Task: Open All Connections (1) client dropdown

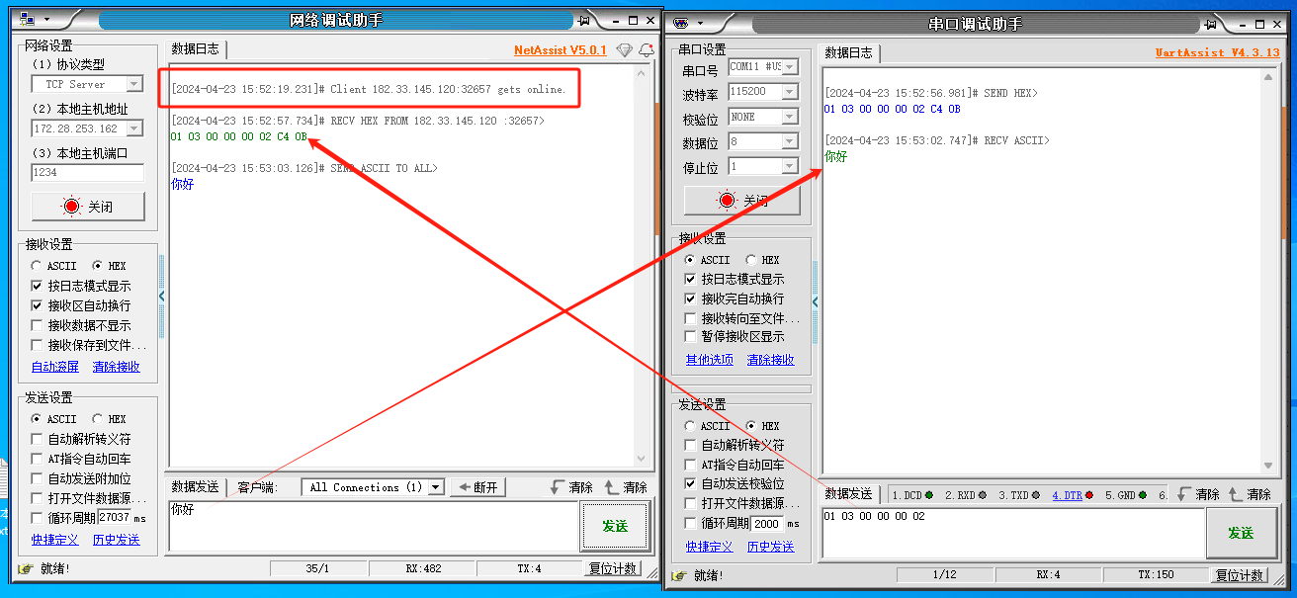Action: pyautogui.click(x=435, y=487)
